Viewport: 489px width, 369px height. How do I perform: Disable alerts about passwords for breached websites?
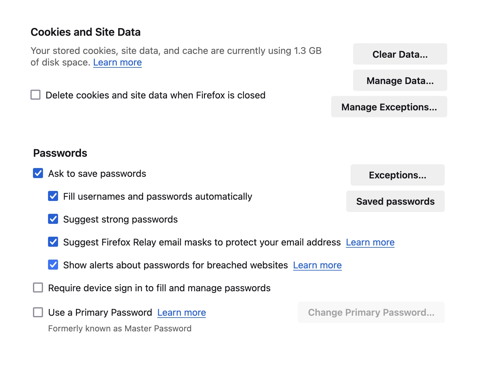coord(53,265)
